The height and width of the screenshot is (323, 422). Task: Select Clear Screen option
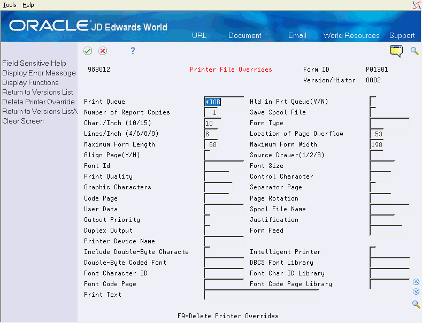pos(23,121)
